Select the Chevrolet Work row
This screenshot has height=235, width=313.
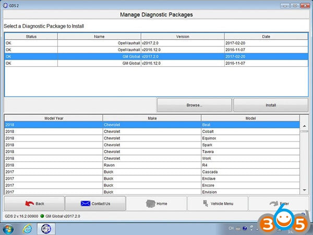click(152, 158)
